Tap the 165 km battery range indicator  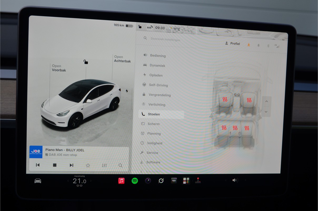tap(123, 25)
